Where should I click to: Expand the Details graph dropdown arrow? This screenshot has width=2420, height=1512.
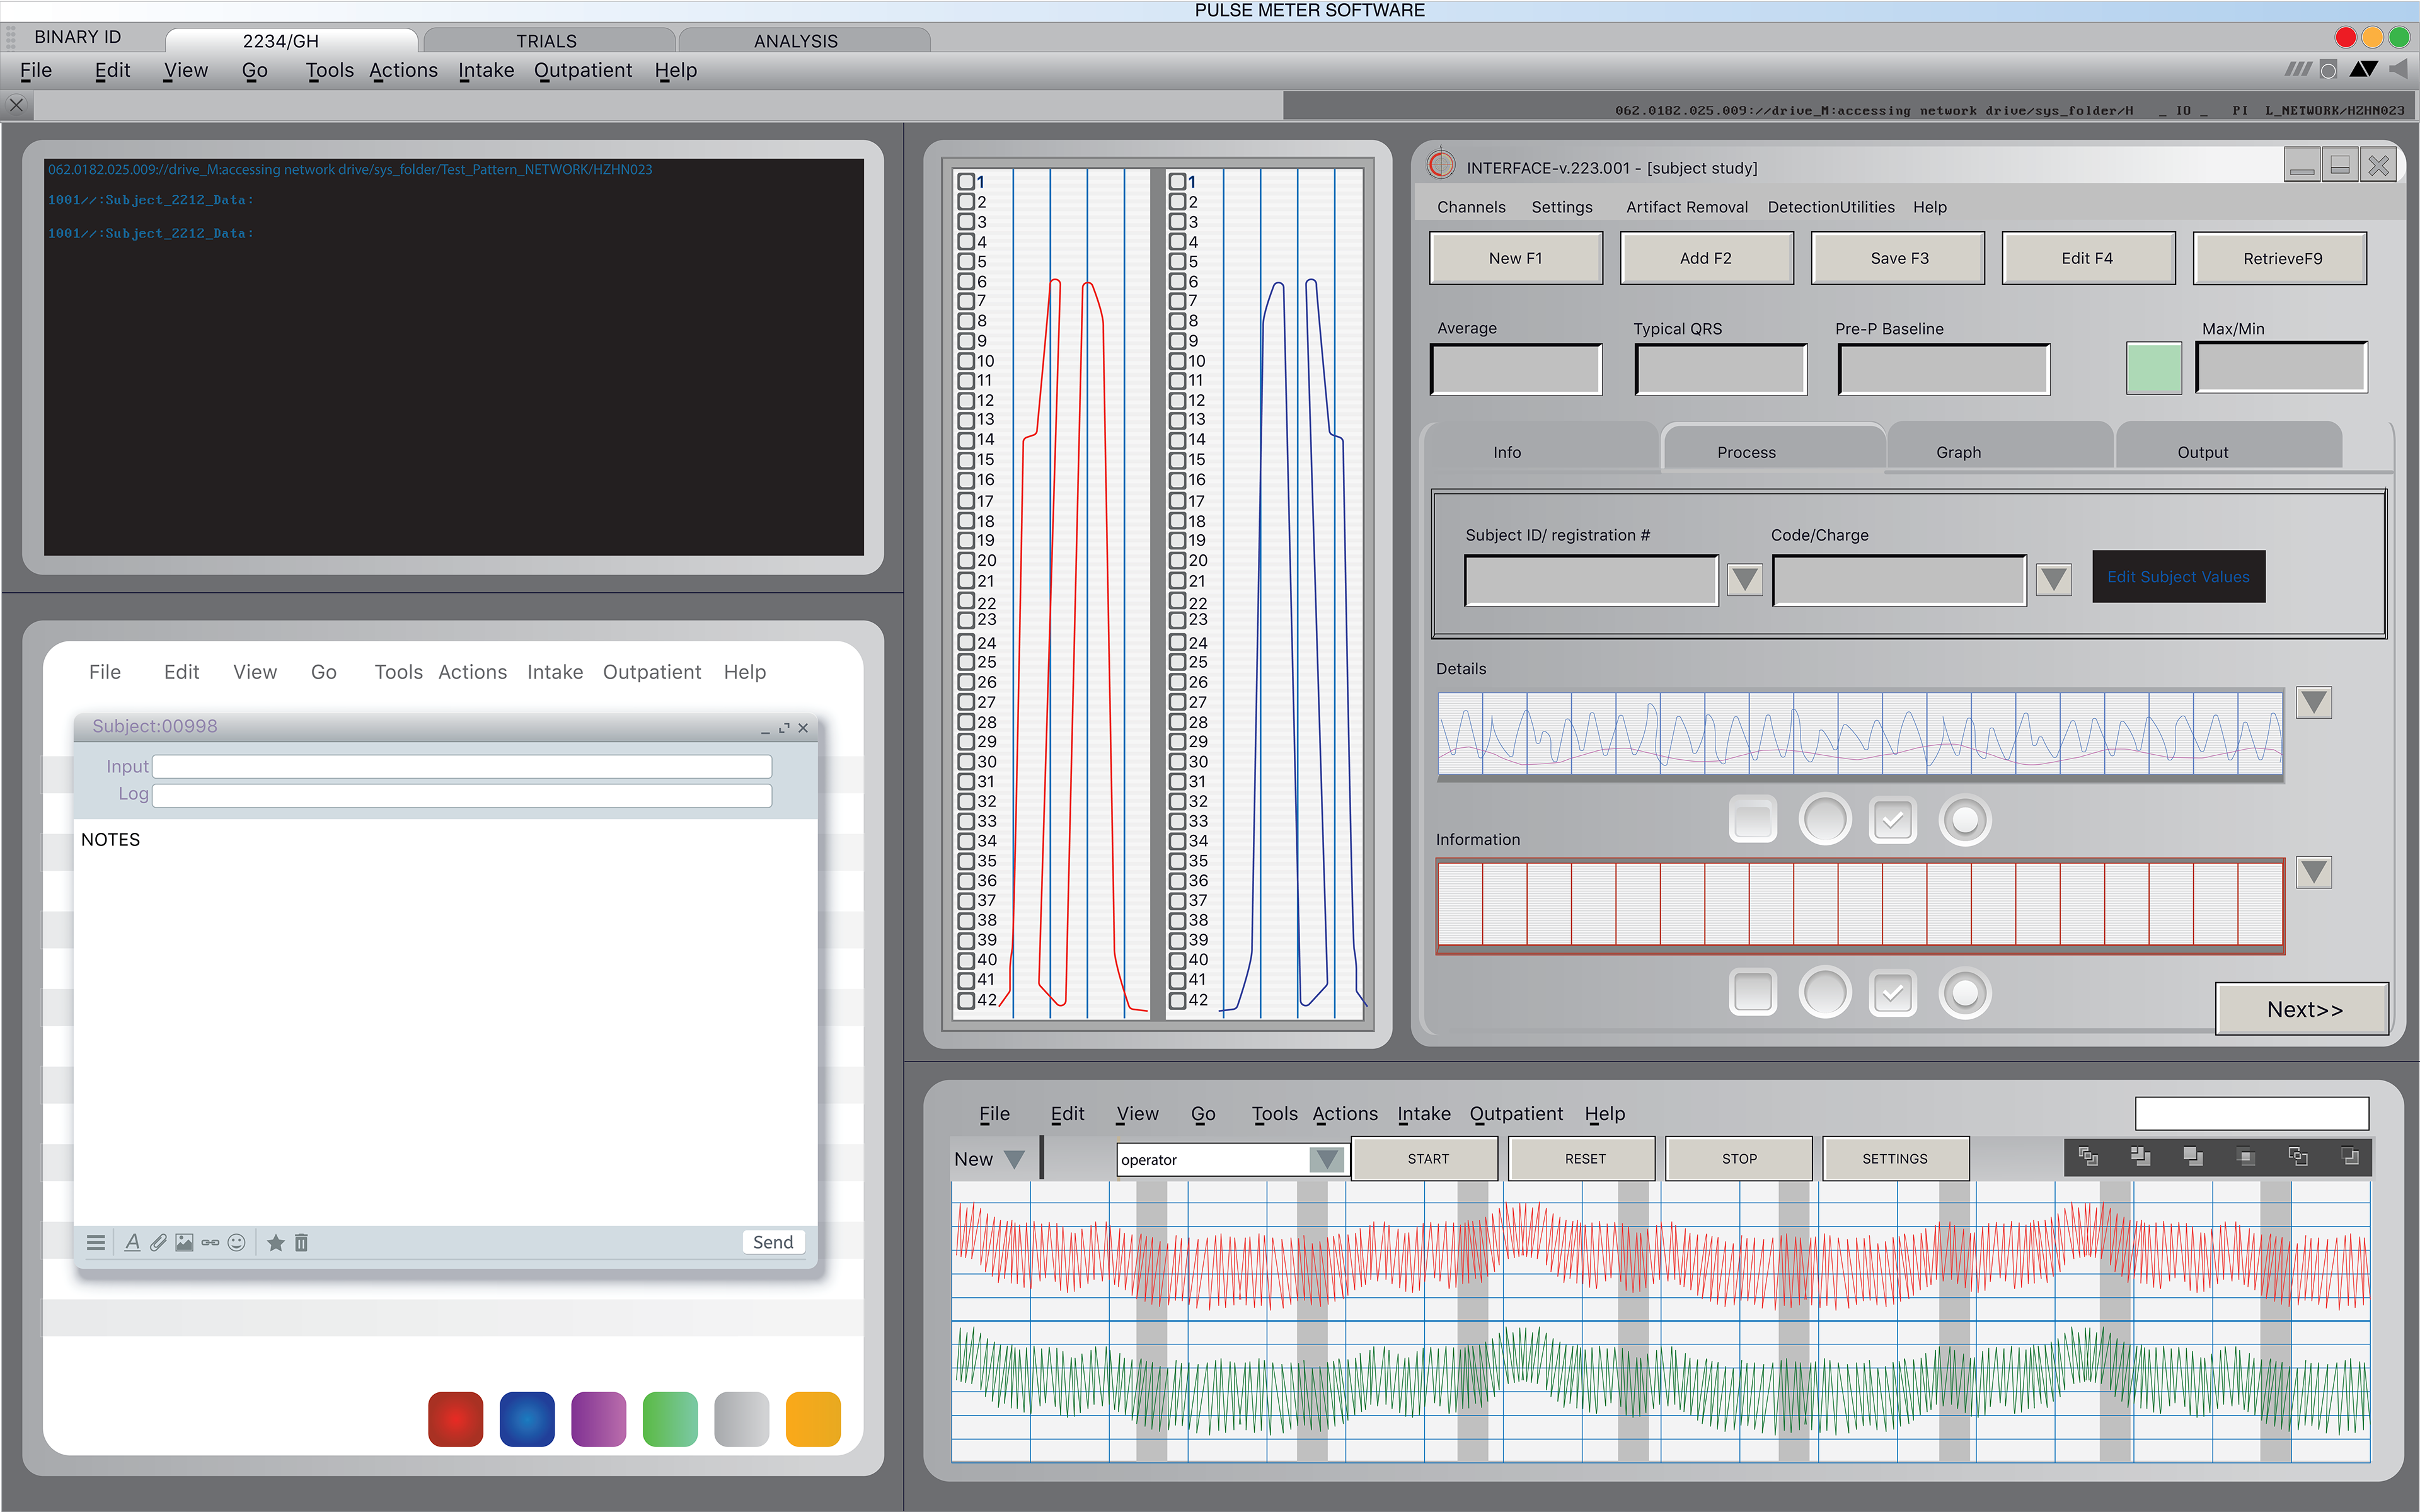click(x=2313, y=702)
